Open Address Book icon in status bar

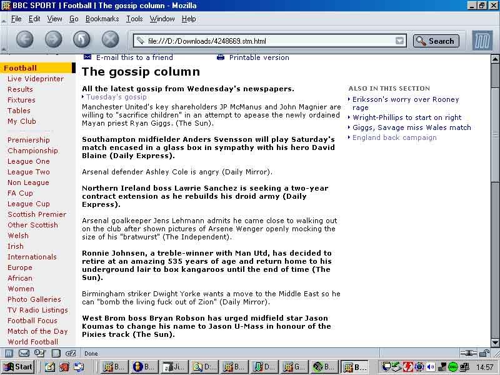pos(56,353)
